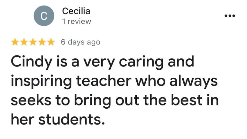Click the fifth yellow rating star

point(51,42)
